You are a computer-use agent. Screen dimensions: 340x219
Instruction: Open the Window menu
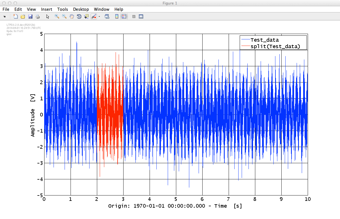[x=102, y=9]
